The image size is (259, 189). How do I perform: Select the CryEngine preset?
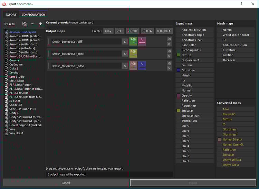(x=16, y=64)
